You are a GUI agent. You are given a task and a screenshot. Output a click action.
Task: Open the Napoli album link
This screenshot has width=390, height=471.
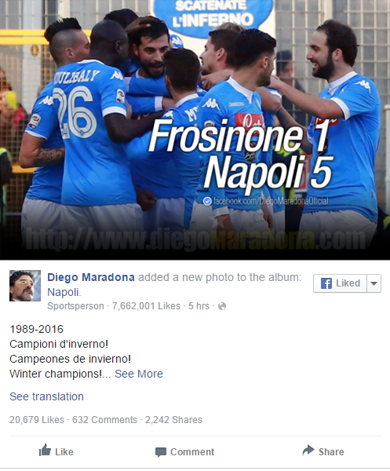coord(64,292)
